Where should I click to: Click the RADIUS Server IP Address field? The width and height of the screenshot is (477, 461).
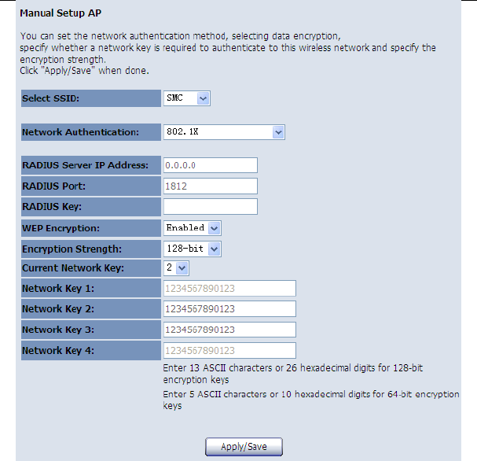[x=210, y=165]
